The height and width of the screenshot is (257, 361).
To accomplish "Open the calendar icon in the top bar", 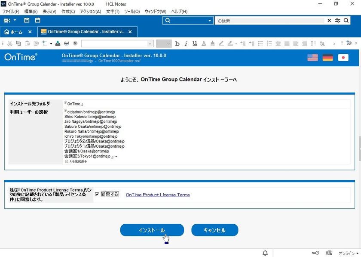I will pos(37,20).
